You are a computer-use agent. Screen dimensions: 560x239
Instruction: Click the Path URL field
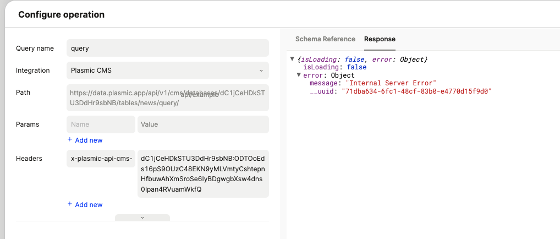[x=167, y=98]
